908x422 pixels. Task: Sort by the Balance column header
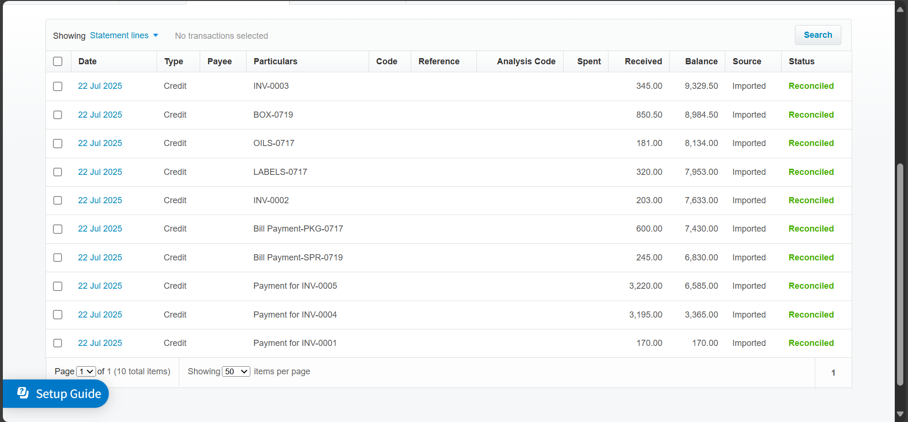[x=701, y=61]
